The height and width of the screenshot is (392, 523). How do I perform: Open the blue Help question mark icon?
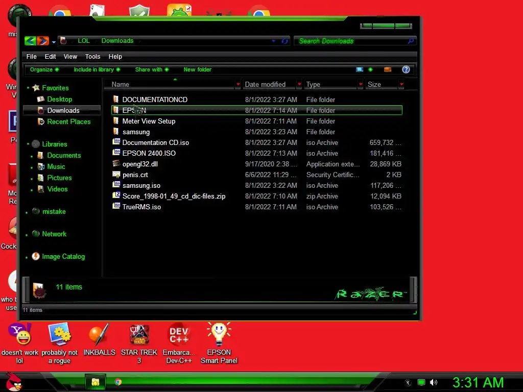coord(406,69)
